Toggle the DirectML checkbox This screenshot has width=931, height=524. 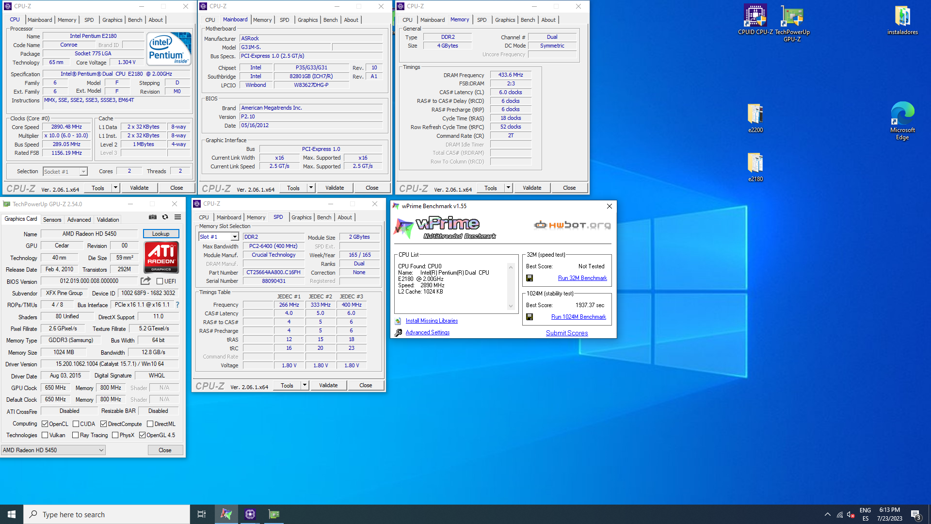[150, 424]
